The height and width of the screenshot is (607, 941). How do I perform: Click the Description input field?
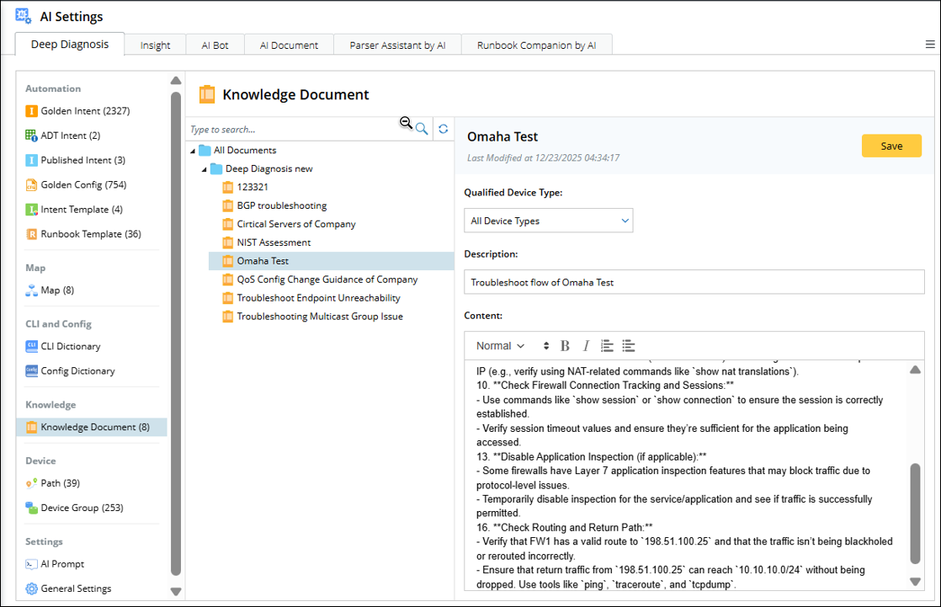click(694, 282)
